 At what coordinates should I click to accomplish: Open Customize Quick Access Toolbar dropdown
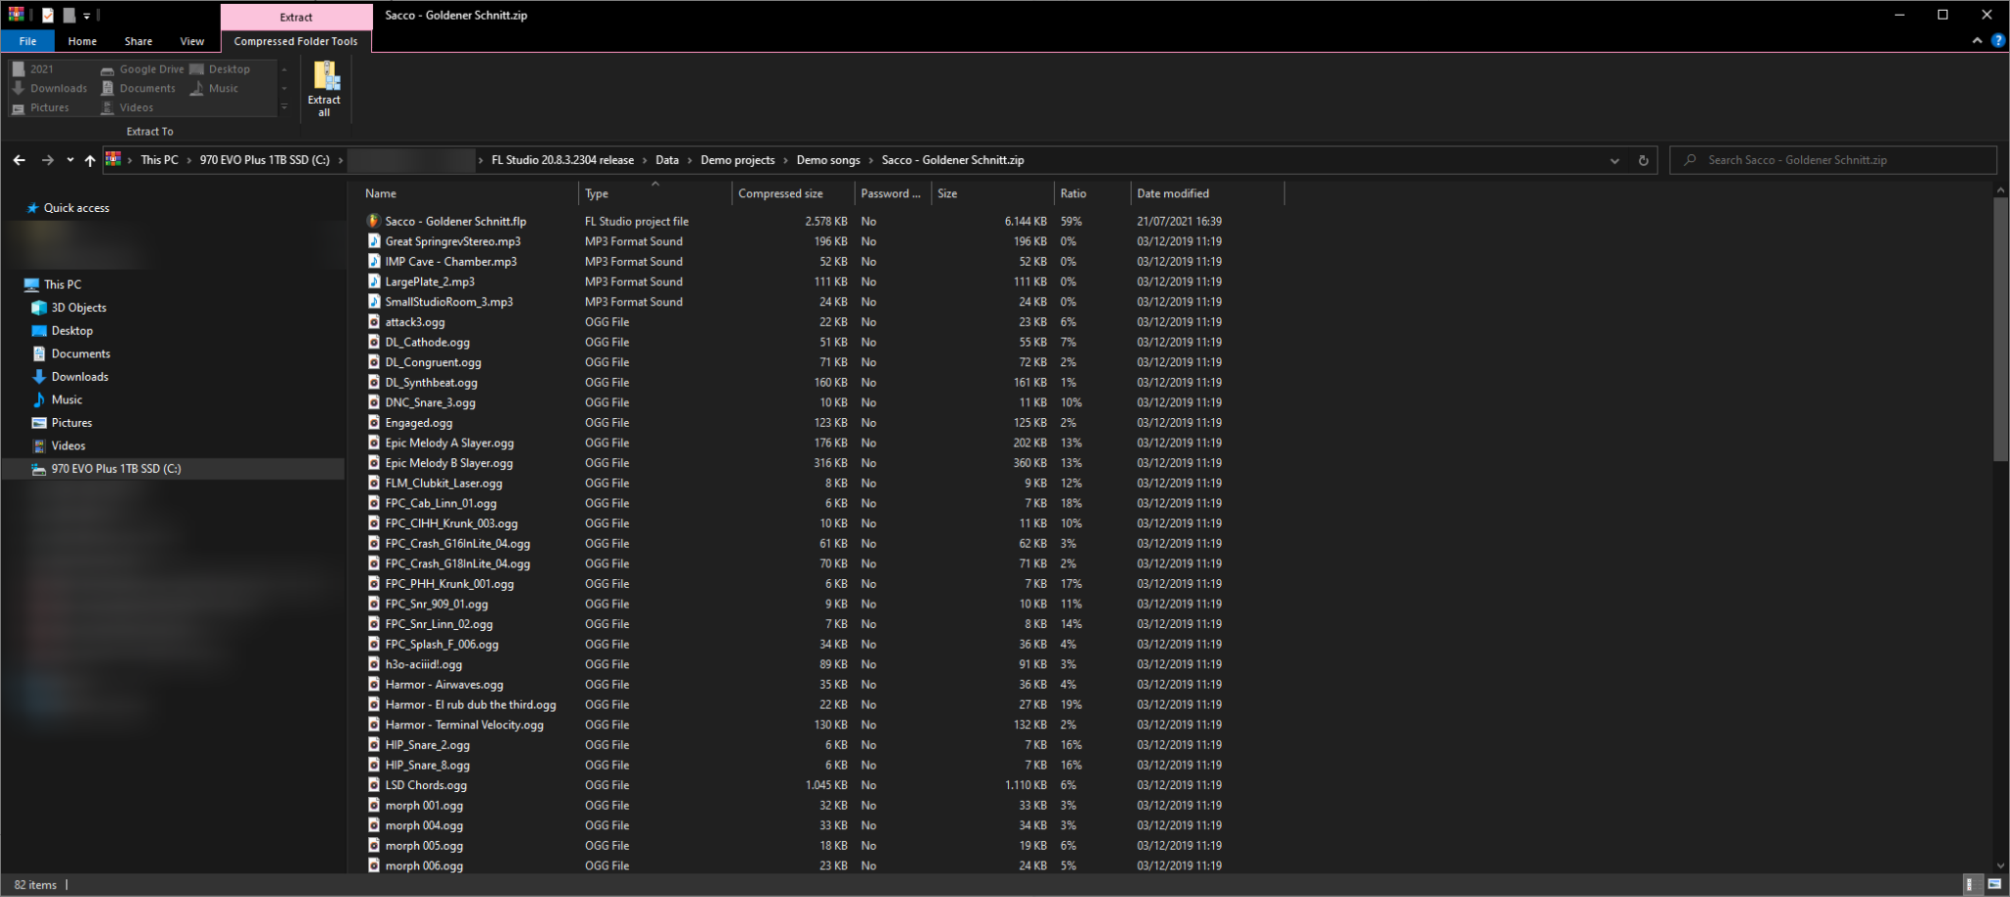pyautogui.click(x=86, y=16)
